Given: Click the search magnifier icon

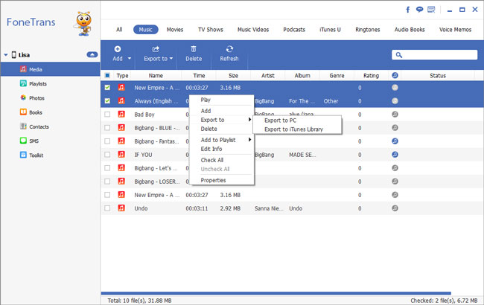Looking at the screenshot, I should point(399,55).
